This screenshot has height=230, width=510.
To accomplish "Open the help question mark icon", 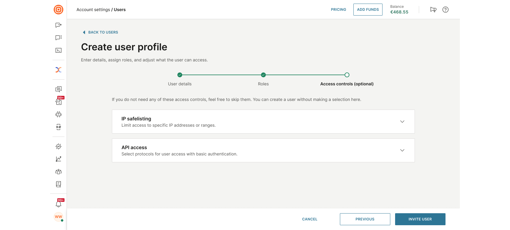I will pos(445,10).
